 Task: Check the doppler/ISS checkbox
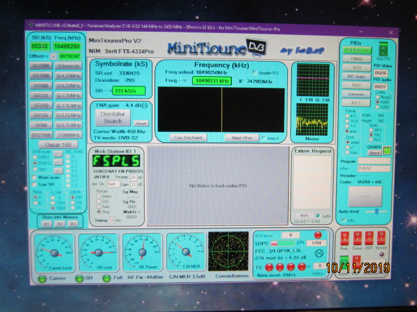point(255,72)
